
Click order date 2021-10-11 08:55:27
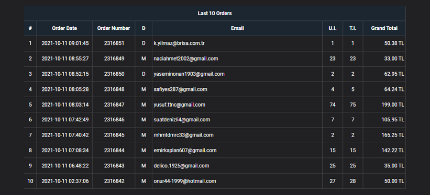pyautogui.click(x=65, y=59)
